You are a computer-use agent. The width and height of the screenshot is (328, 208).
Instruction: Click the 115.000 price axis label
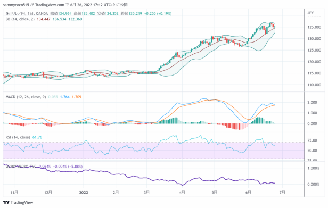314,73
